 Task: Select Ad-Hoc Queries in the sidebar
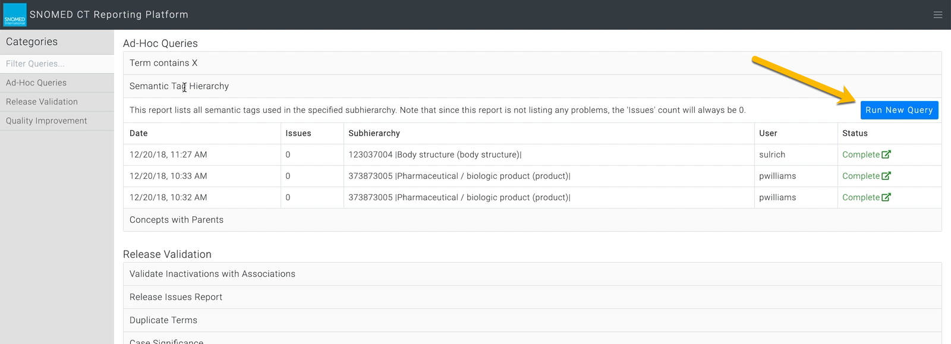coord(57,83)
